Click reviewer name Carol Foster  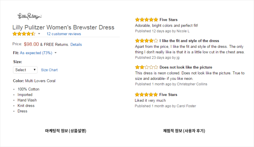coord(186,106)
